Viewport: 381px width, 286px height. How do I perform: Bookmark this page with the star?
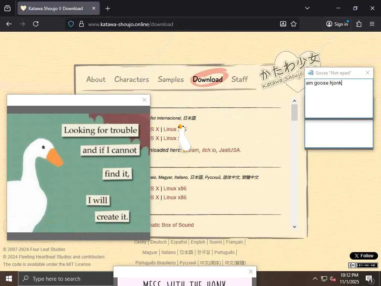pyautogui.click(x=294, y=24)
